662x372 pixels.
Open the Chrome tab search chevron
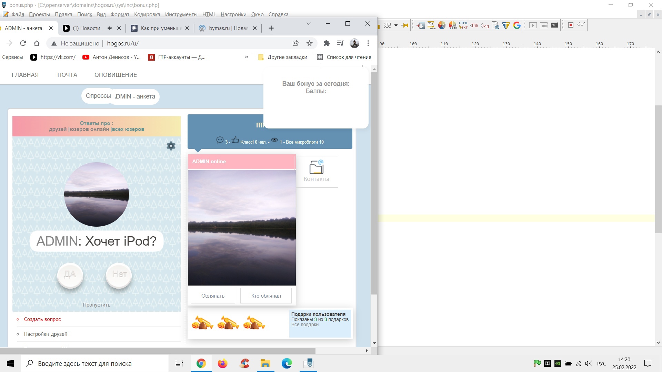309,24
